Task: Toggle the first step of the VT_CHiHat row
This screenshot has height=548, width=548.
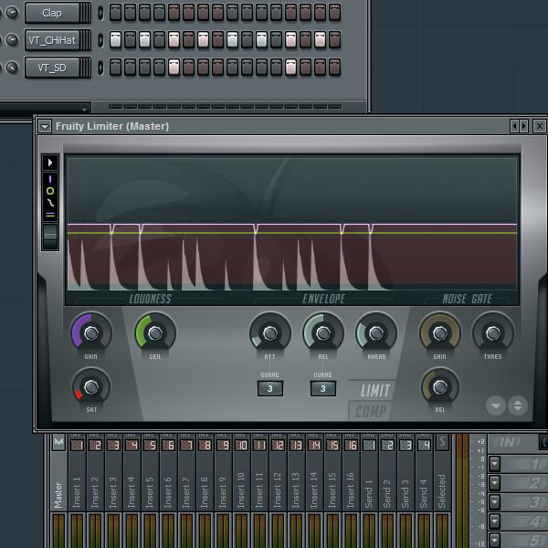Action: [115, 40]
